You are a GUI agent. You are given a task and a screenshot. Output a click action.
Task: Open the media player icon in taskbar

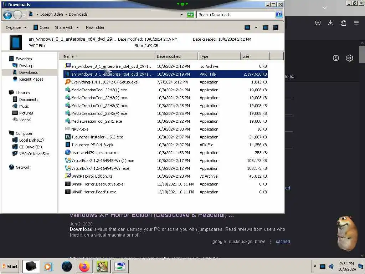[48, 267]
